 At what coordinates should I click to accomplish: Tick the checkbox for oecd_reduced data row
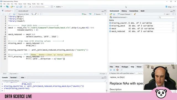173,31
